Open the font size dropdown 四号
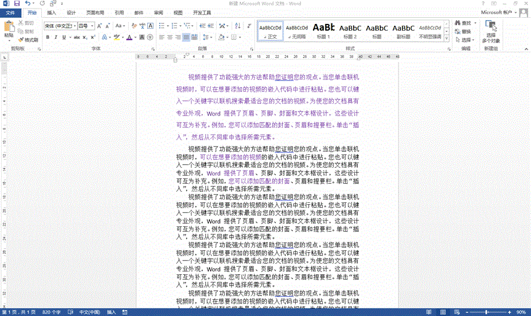 pyautogui.click(x=85, y=26)
